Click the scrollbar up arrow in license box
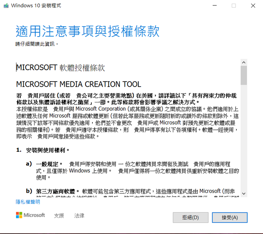The height and width of the screenshot is (234, 263). 244,63
